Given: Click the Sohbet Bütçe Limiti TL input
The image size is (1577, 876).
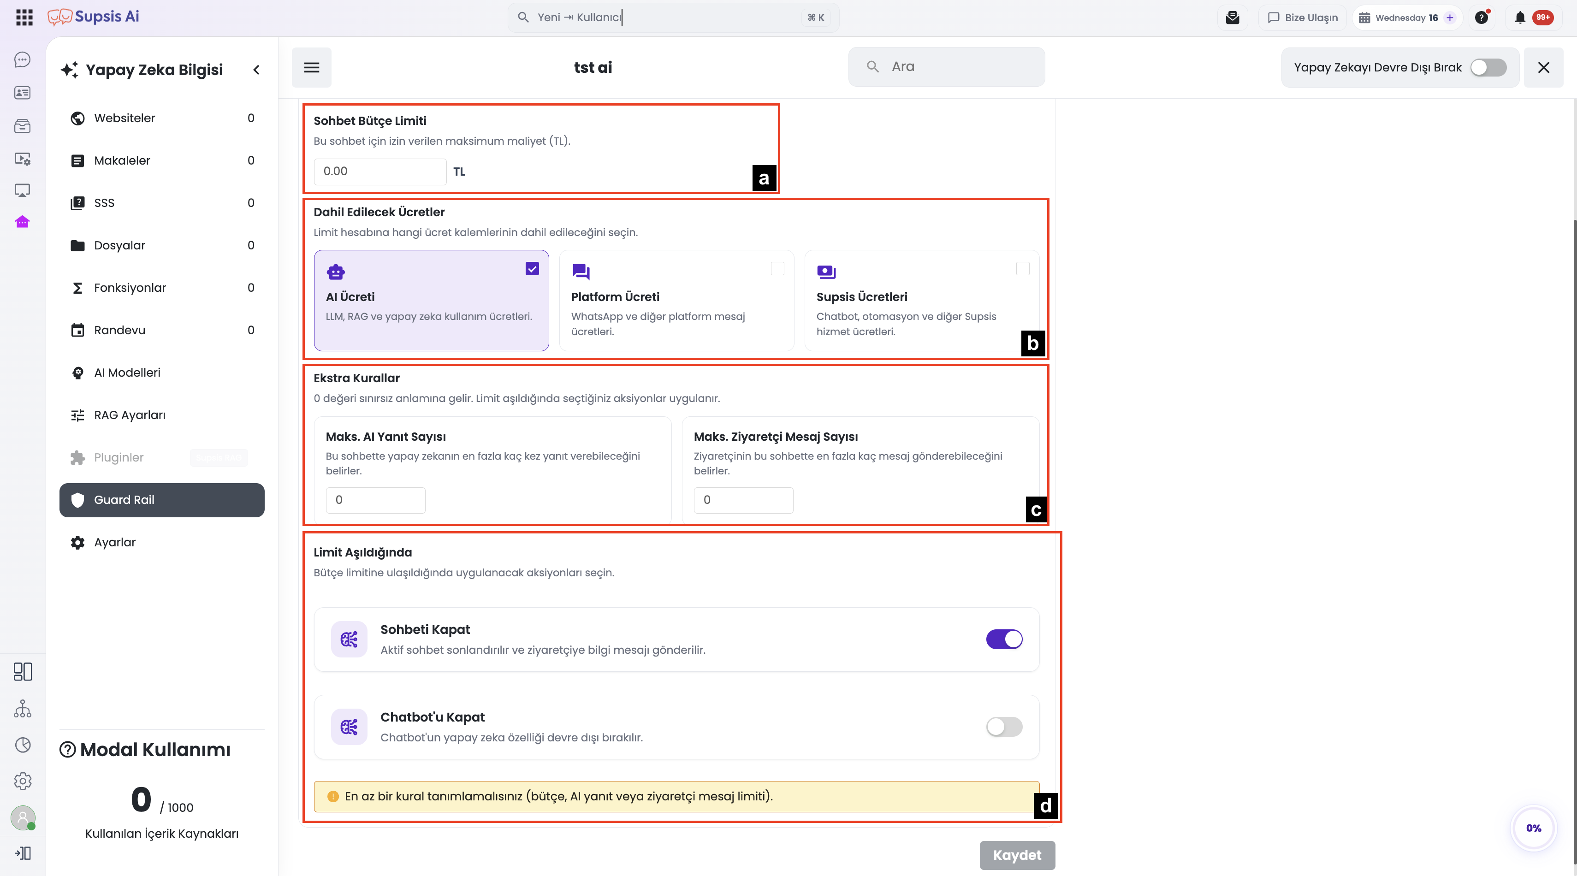Looking at the screenshot, I should pyautogui.click(x=380, y=172).
